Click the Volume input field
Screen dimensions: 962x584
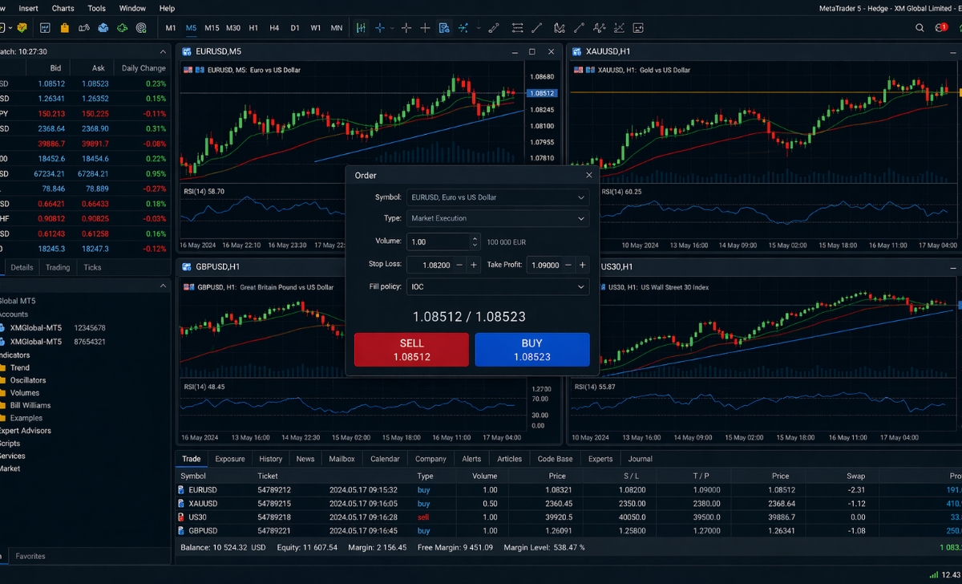[437, 241]
